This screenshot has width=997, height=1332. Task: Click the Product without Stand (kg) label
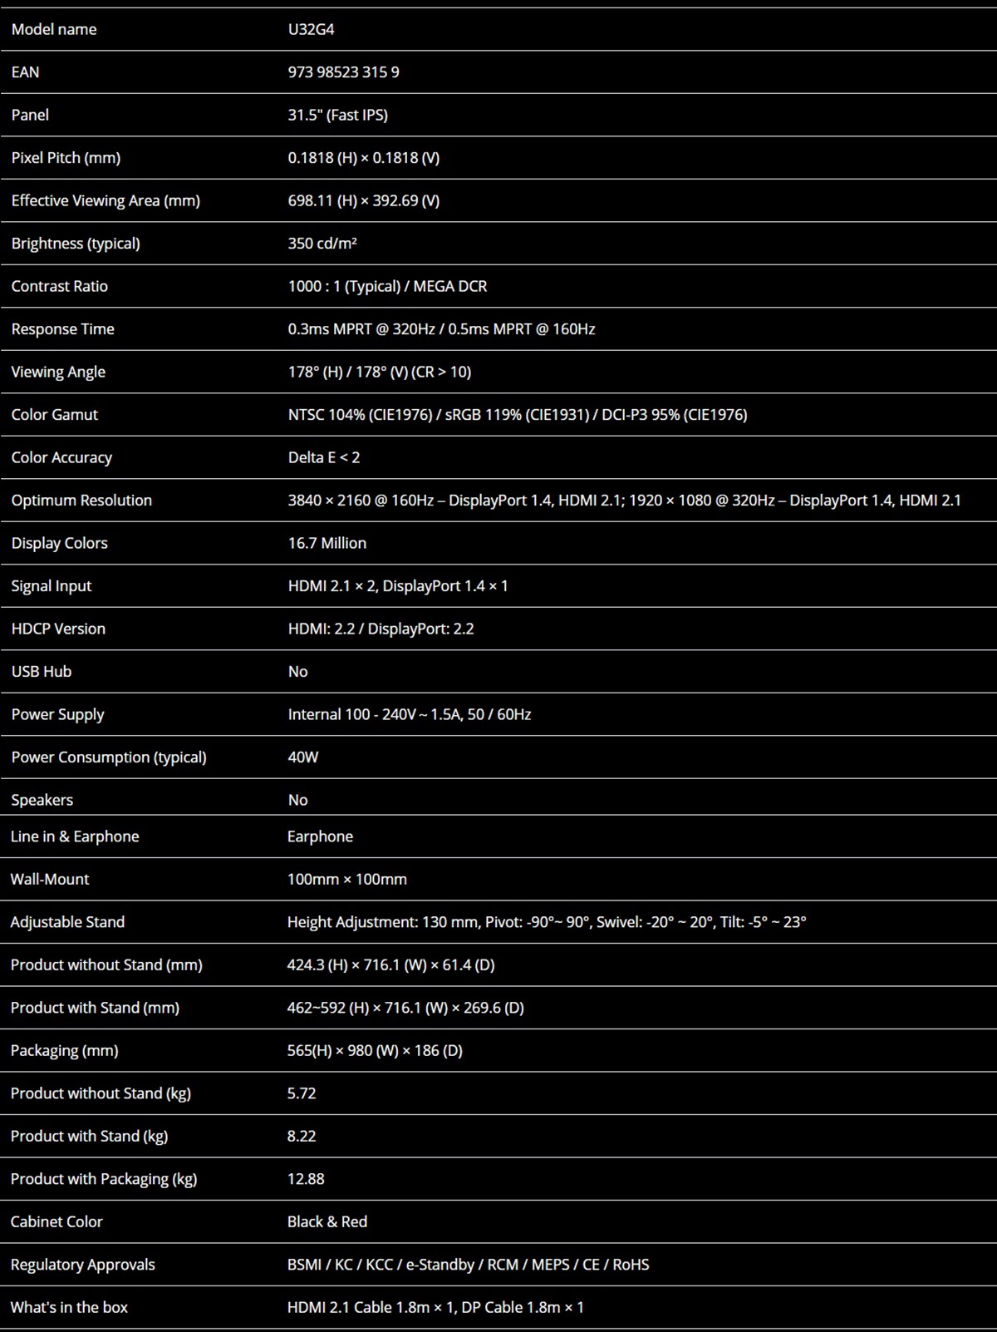[101, 1093]
